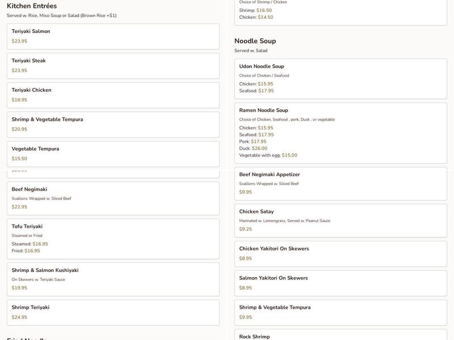Open Salmon Yakitori On Skewers item
This screenshot has width=454, height=340.
tap(340, 283)
